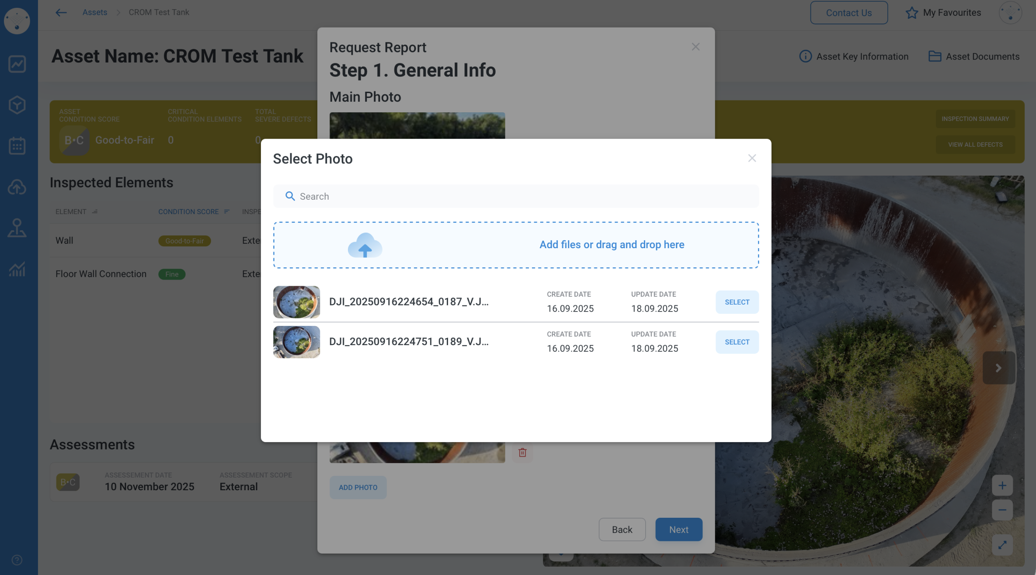The image size is (1036, 575).
Task: Click the trend chart sidebar icon
Action: 17,64
